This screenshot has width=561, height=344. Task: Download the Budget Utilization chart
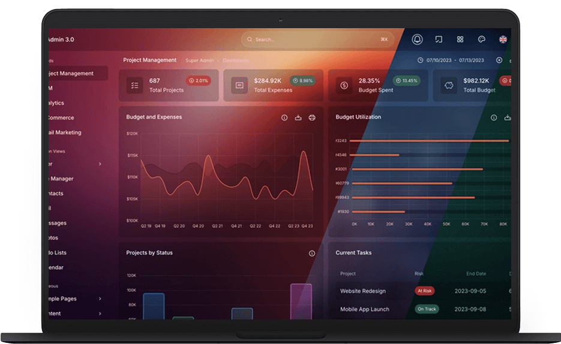(x=508, y=117)
